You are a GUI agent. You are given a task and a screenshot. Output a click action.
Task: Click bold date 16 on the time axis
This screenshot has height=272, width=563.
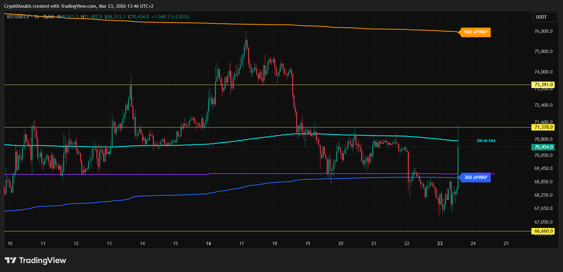pyautogui.click(x=208, y=244)
